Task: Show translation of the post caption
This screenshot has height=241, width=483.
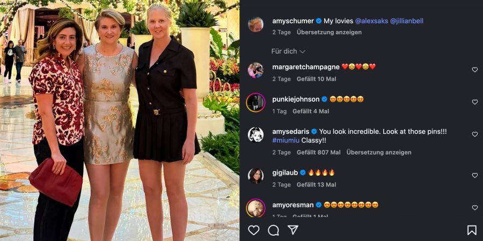Action: pos(329,32)
